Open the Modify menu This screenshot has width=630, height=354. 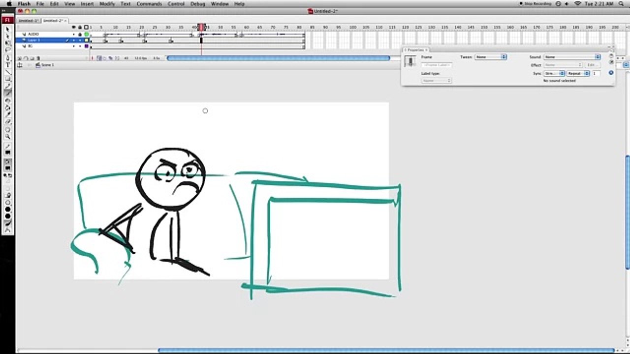tap(107, 3)
